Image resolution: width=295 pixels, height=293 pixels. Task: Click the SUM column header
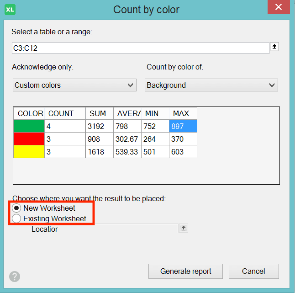click(100, 113)
